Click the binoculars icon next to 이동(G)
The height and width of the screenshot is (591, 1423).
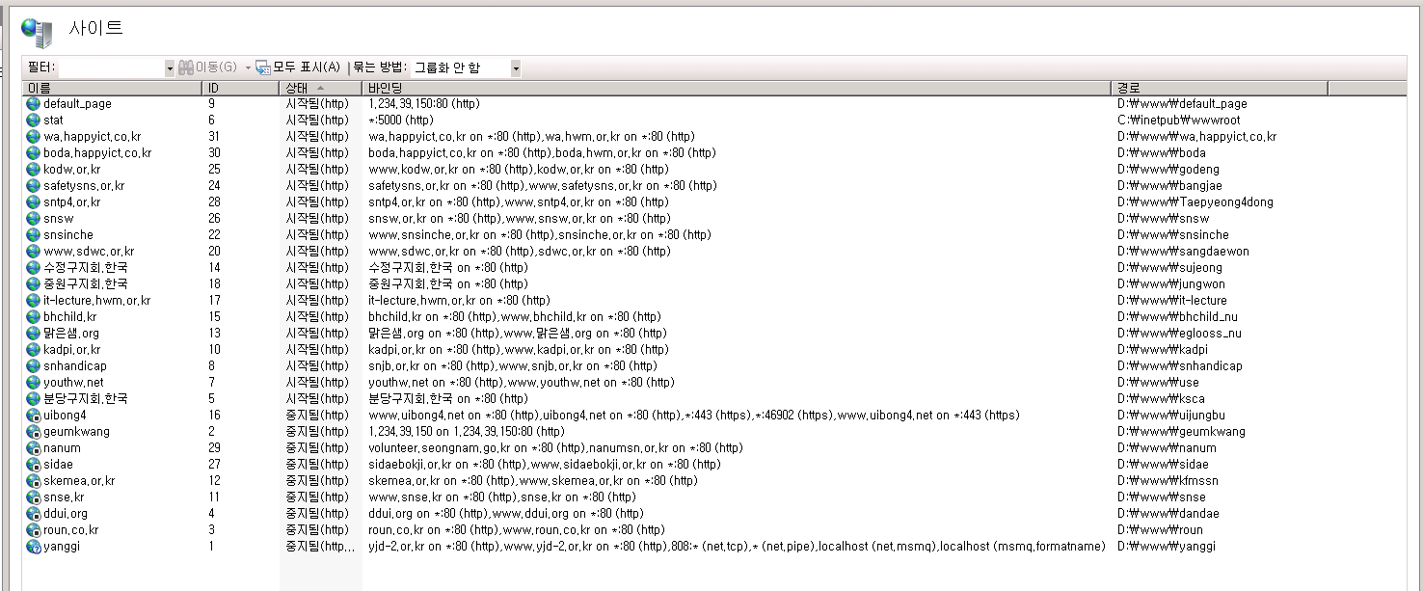(x=186, y=67)
